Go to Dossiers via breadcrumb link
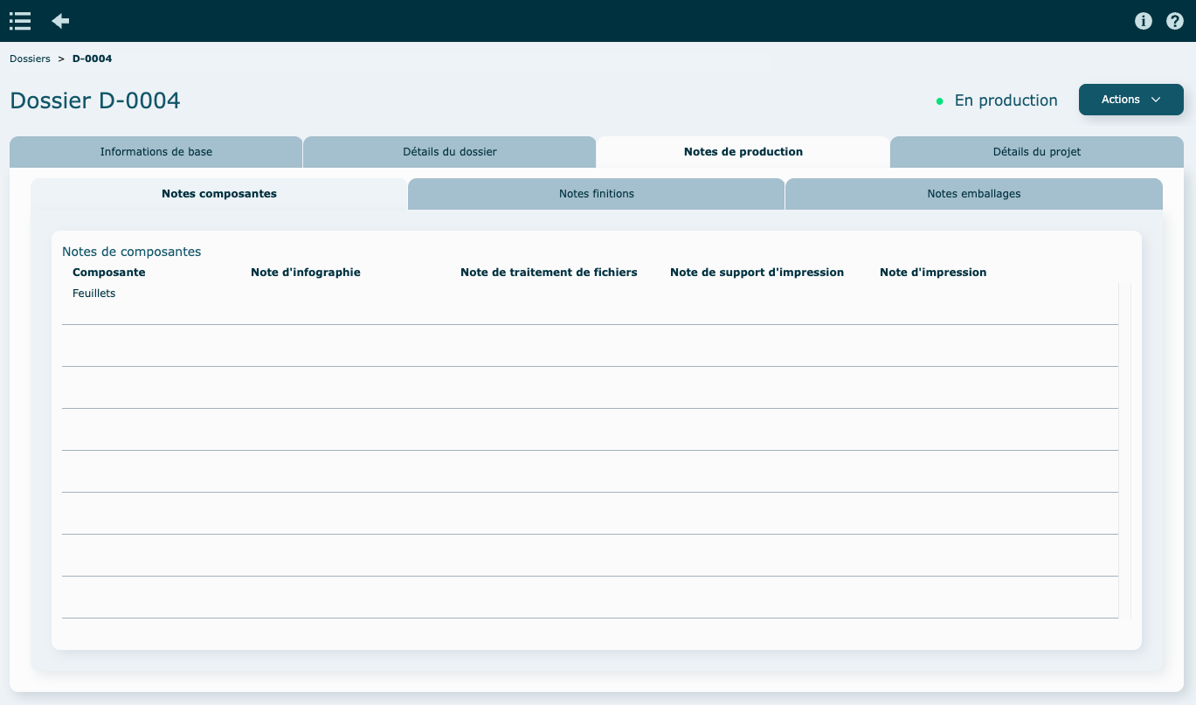Image resolution: width=1196 pixels, height=705 pixels. pos(30,59)
